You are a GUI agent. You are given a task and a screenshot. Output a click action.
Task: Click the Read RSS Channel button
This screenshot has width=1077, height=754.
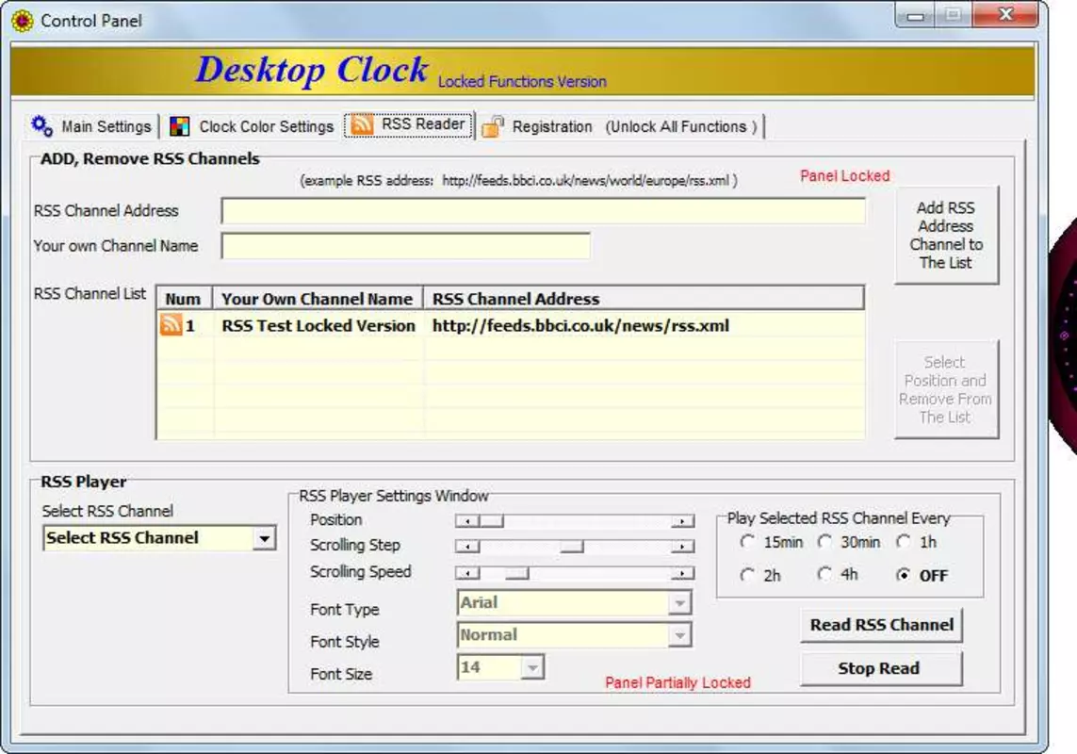[881, 625]
